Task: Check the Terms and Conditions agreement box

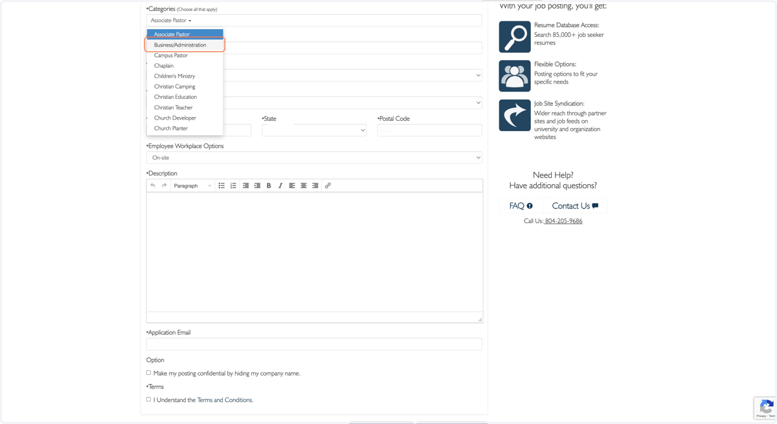Action: coord(149,399)
